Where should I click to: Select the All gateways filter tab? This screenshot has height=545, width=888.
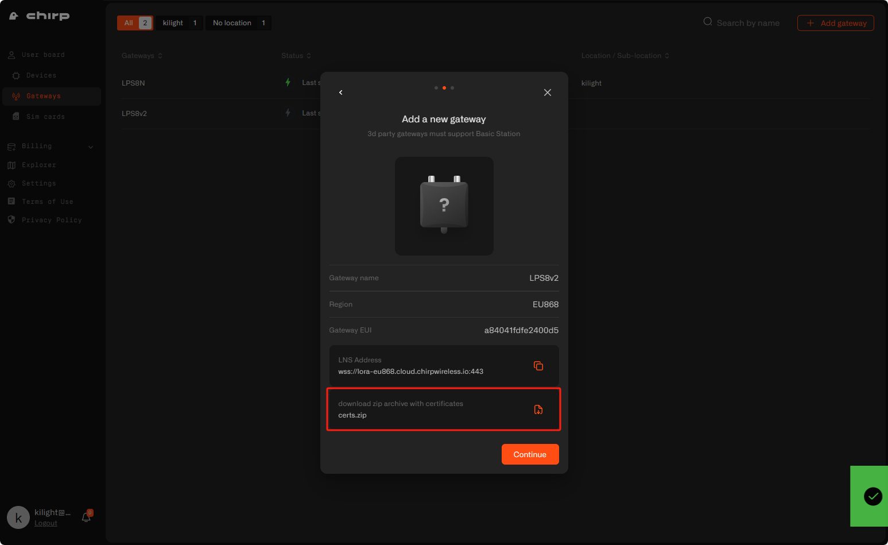[x=135, y=23]
